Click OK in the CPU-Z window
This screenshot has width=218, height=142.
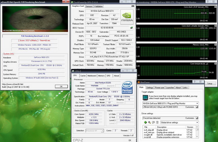click(130, 140)
